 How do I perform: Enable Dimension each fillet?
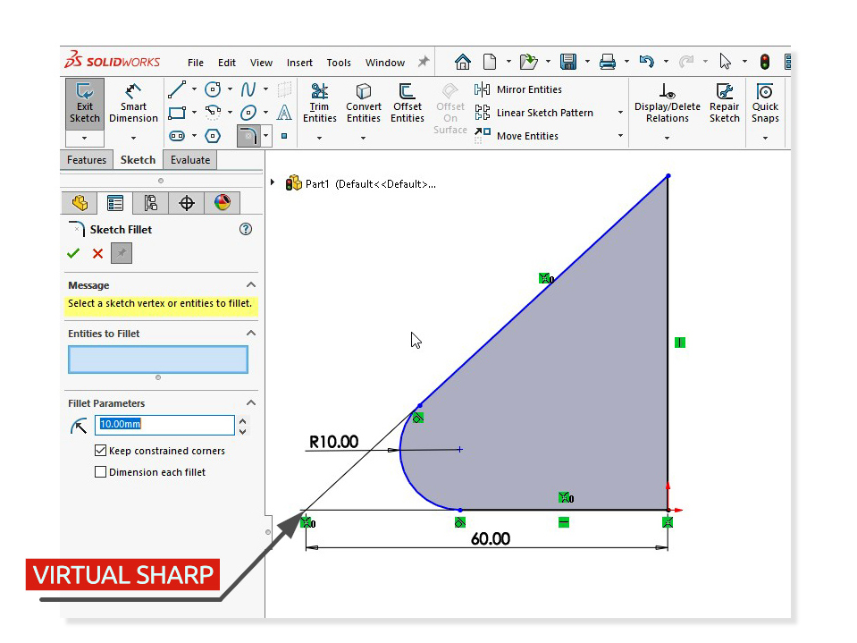(100, 471)
